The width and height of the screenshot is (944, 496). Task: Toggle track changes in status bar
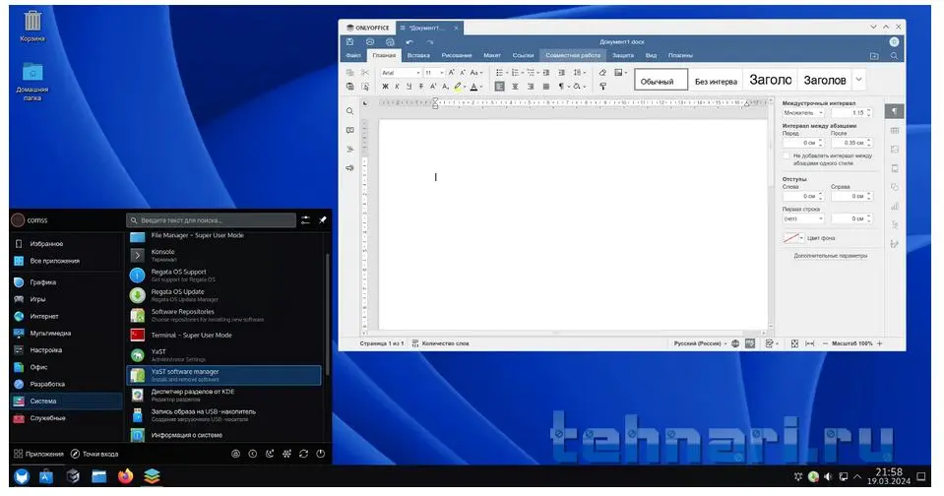770,343
